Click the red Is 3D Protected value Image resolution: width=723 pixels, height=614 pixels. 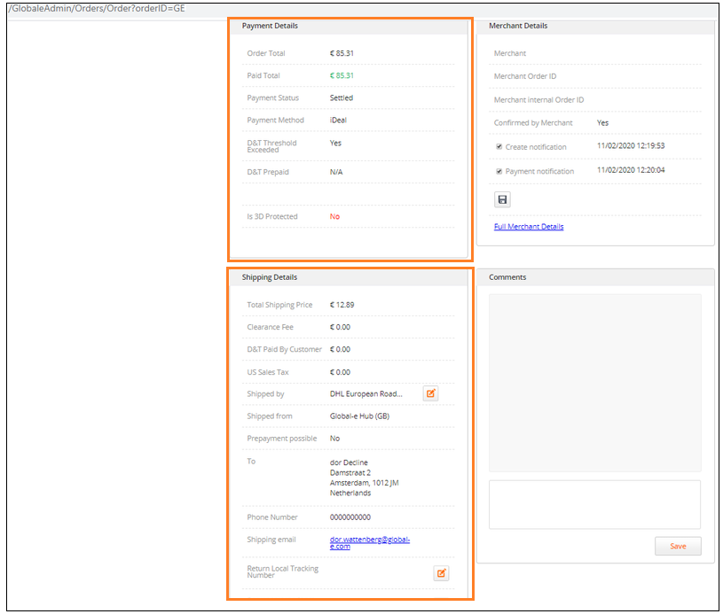(x=335, y=216)
